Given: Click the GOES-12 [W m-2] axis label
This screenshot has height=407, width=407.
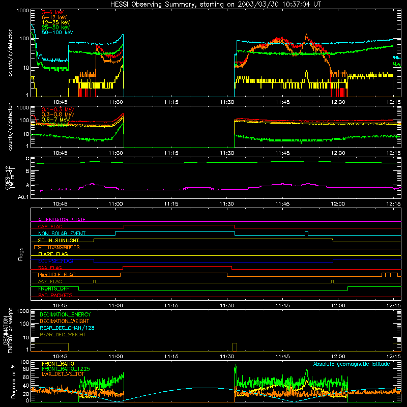Looking at the screenshot, I should 10,178.
